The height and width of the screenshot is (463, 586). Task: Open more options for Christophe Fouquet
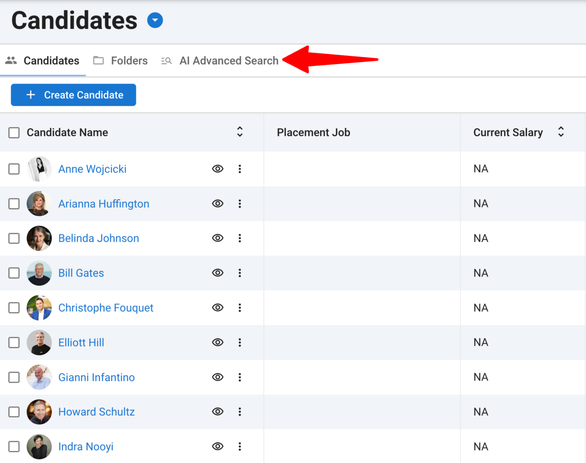(240, 308)
